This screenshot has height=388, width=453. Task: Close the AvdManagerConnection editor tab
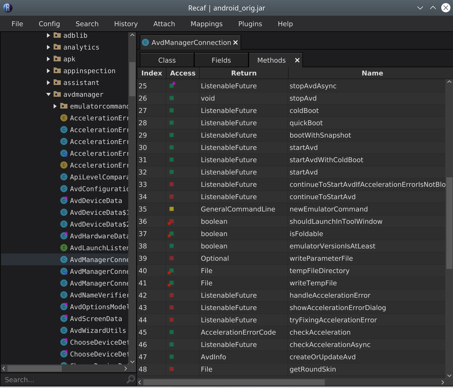tap(235, 43)
